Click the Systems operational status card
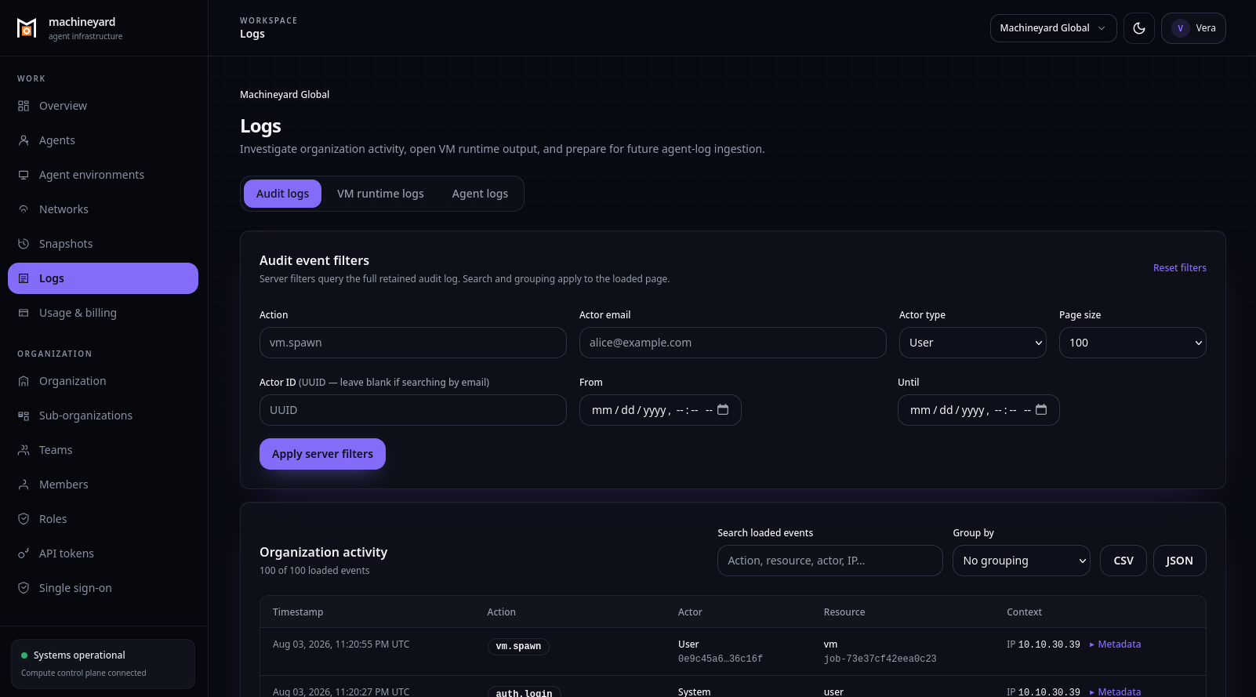The image size is (1256, 697). coord(103,664)
